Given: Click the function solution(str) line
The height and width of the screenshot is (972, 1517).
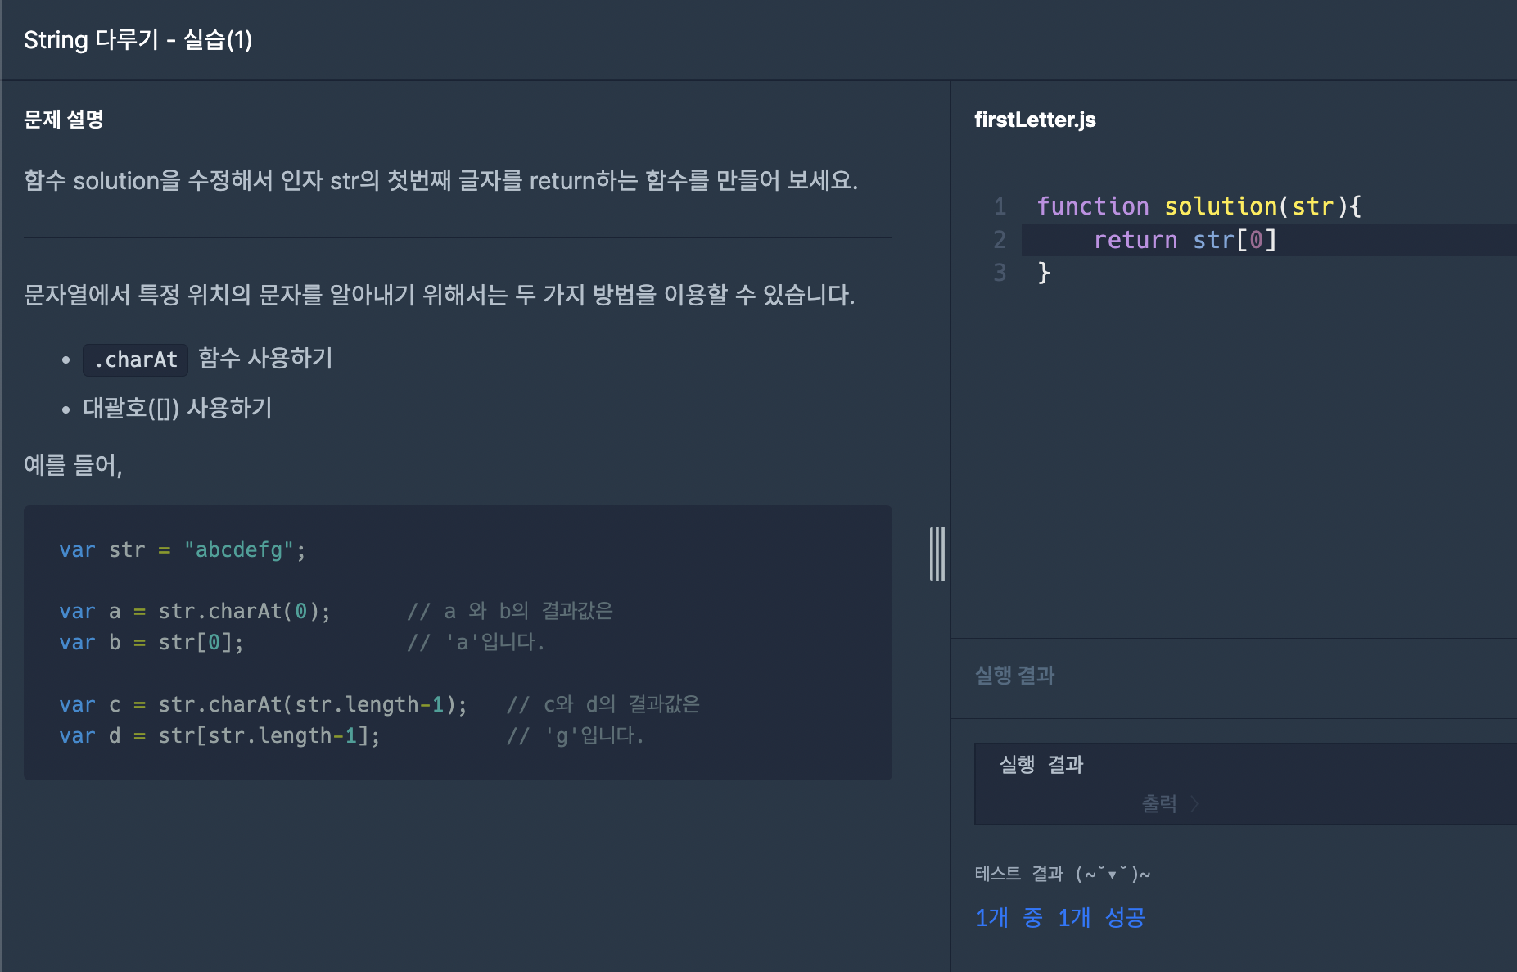Looking at the screenshot, I should [x=1199, y=206].
